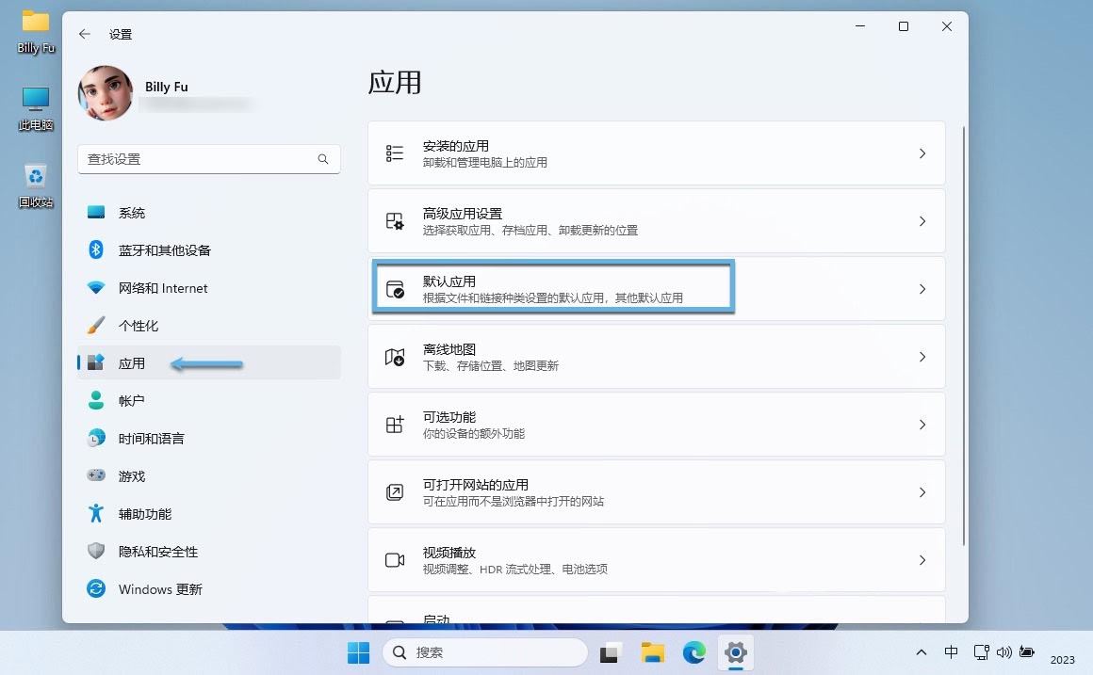Screen dimensions: 1093x675
Task: Open Microsoft Edge from the taskbar
Action: (694, 652)
